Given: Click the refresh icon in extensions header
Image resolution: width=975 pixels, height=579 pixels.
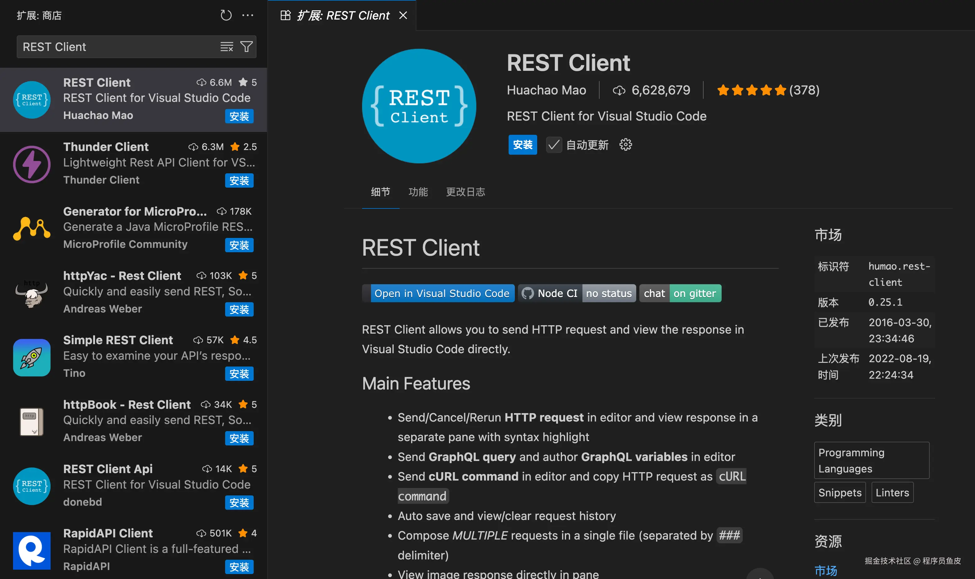Looking at the screenshot, I should (x=226, y=16).
